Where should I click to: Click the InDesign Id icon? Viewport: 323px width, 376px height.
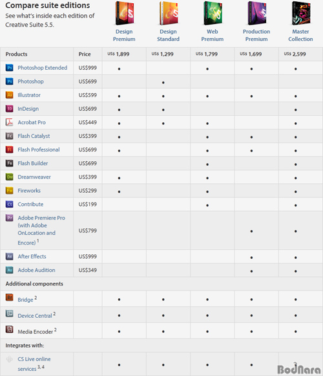point(9,109)
